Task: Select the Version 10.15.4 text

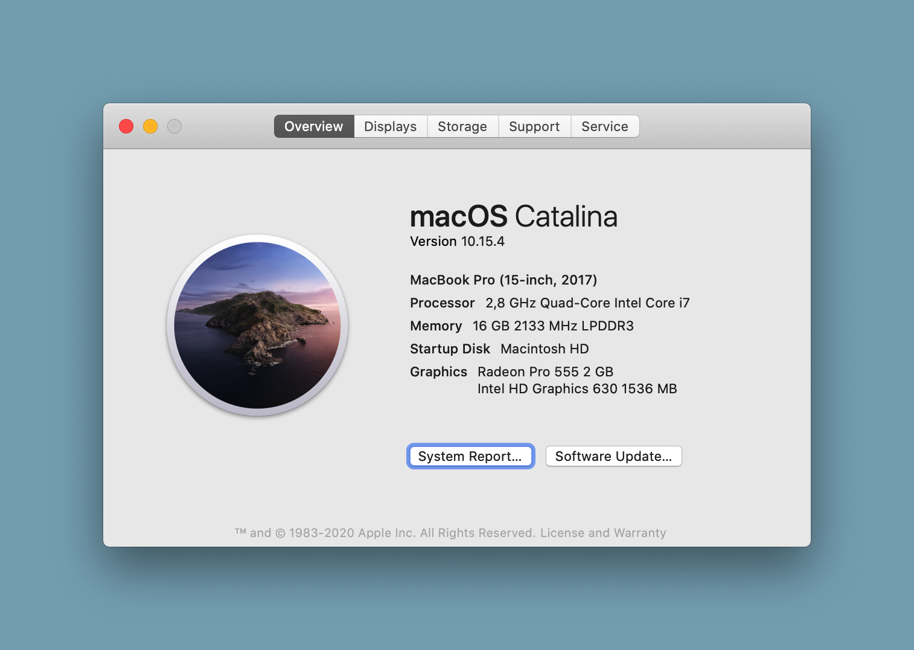Action: coord(457,241)
